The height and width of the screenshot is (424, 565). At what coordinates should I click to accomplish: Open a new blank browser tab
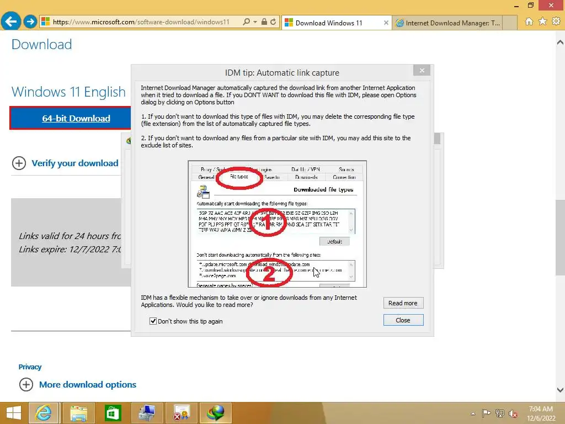[x=510, y=23]
